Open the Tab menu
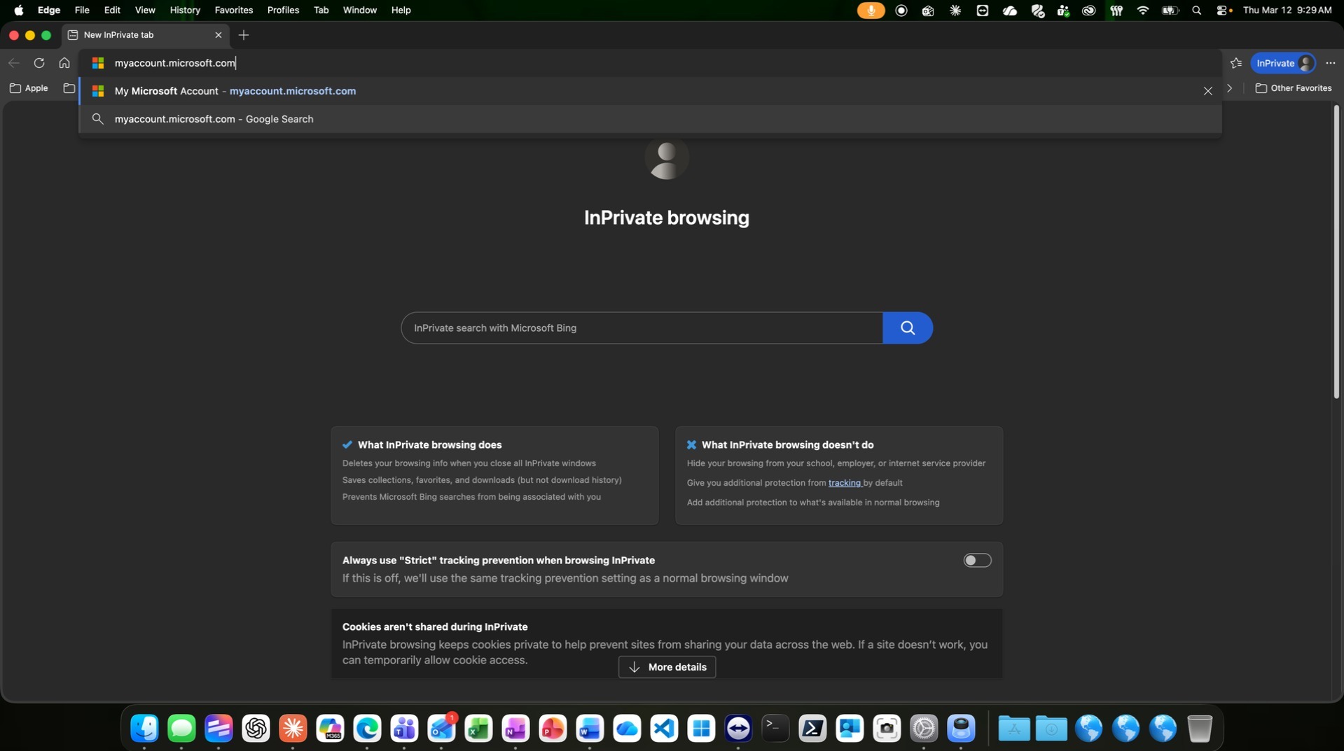The height and width of the screenshot is (751, 1344). (x=321, y=10)
